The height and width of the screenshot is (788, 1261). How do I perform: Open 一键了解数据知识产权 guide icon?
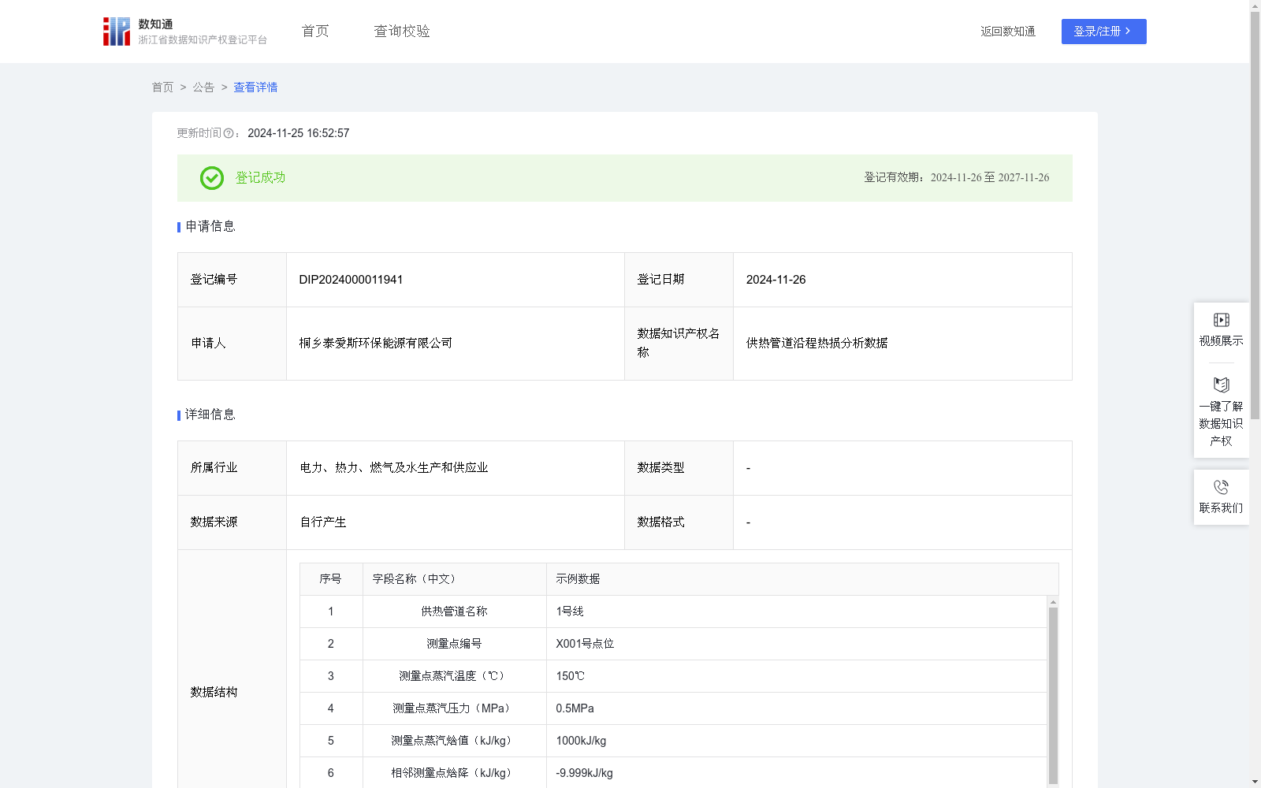coord(1221,385)
